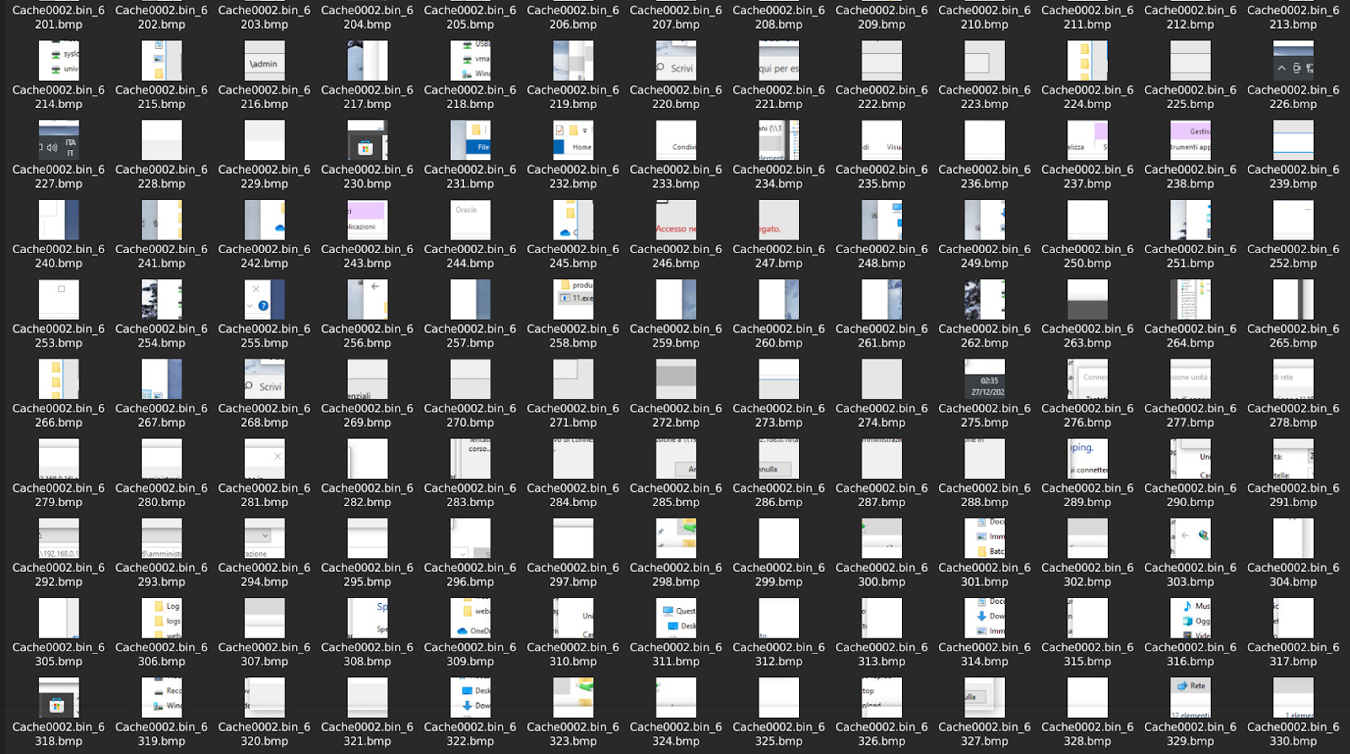
Task: Click the 255.bmp thumbnail with blue help icon
Action: (264, 299)
